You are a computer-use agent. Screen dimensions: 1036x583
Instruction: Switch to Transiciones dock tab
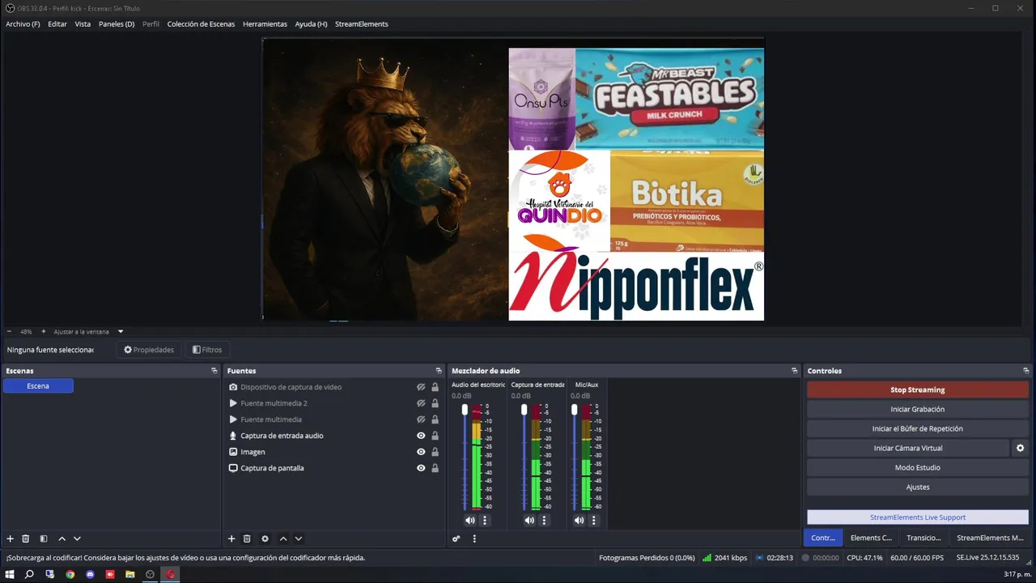tap(923, 538)
